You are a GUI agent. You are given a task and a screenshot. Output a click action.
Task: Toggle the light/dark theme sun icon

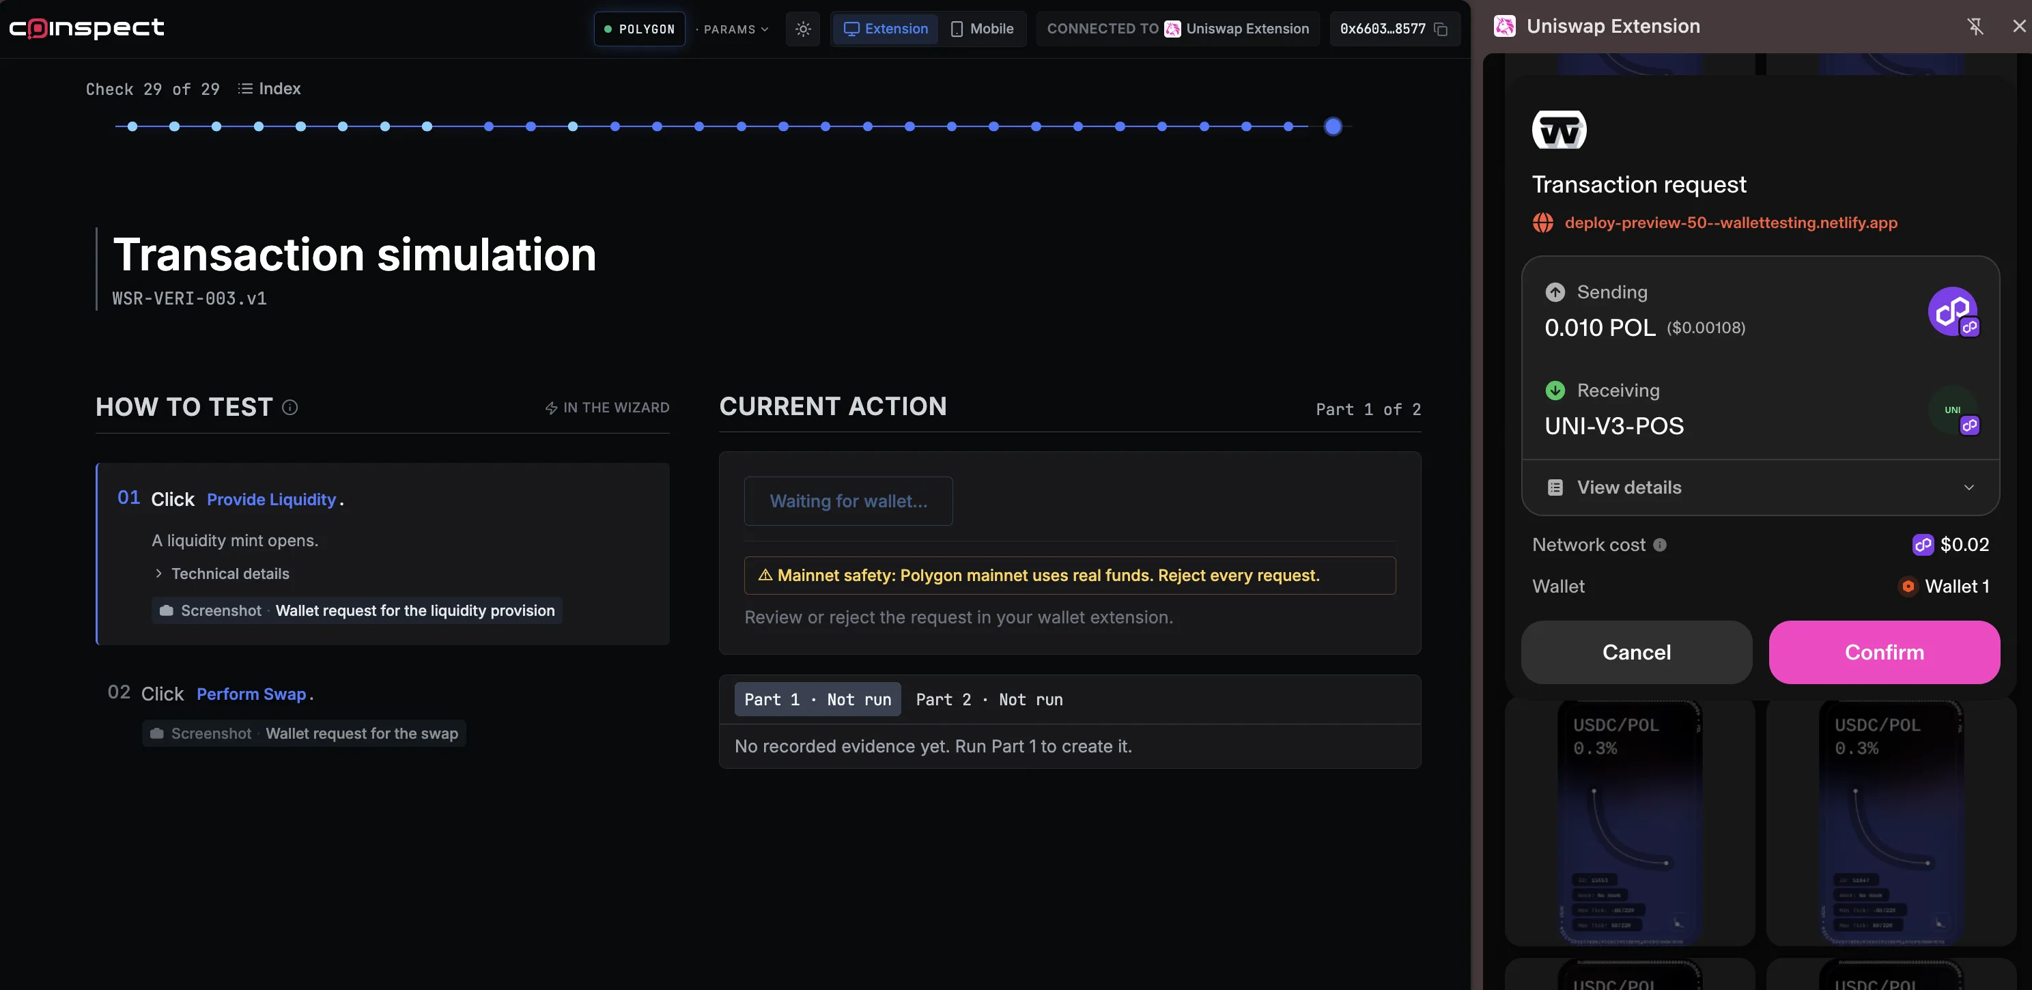tap(803, 29)
